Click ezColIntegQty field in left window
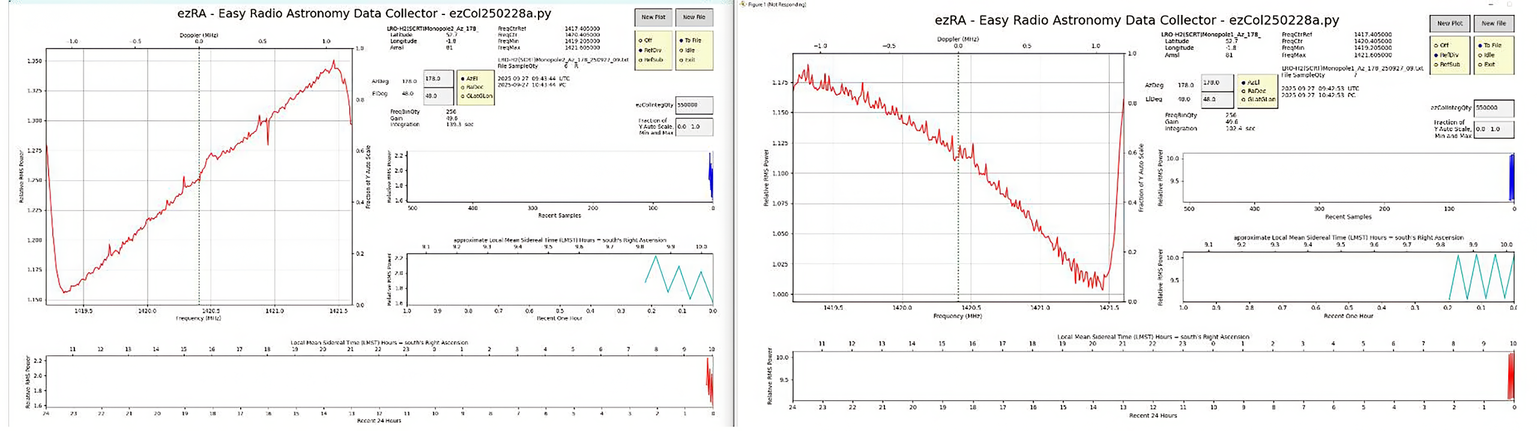The height and width of the screenshot is (431, 1537). click(694, 105)
